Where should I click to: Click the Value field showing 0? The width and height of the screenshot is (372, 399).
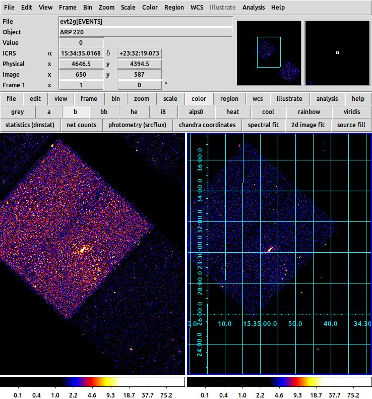click(x=81, y=43)
